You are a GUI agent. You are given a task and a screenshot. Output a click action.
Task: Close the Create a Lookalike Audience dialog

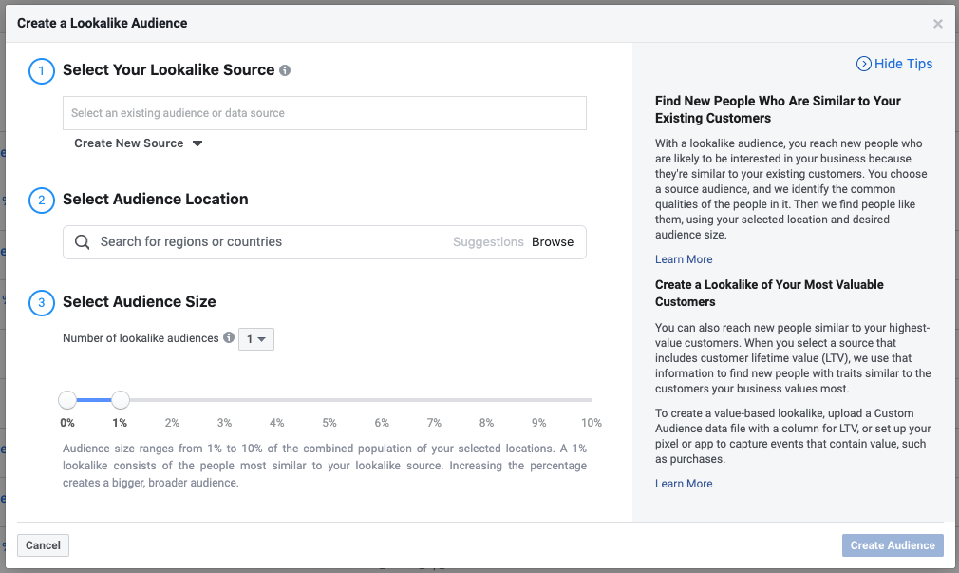pos(938,24)
